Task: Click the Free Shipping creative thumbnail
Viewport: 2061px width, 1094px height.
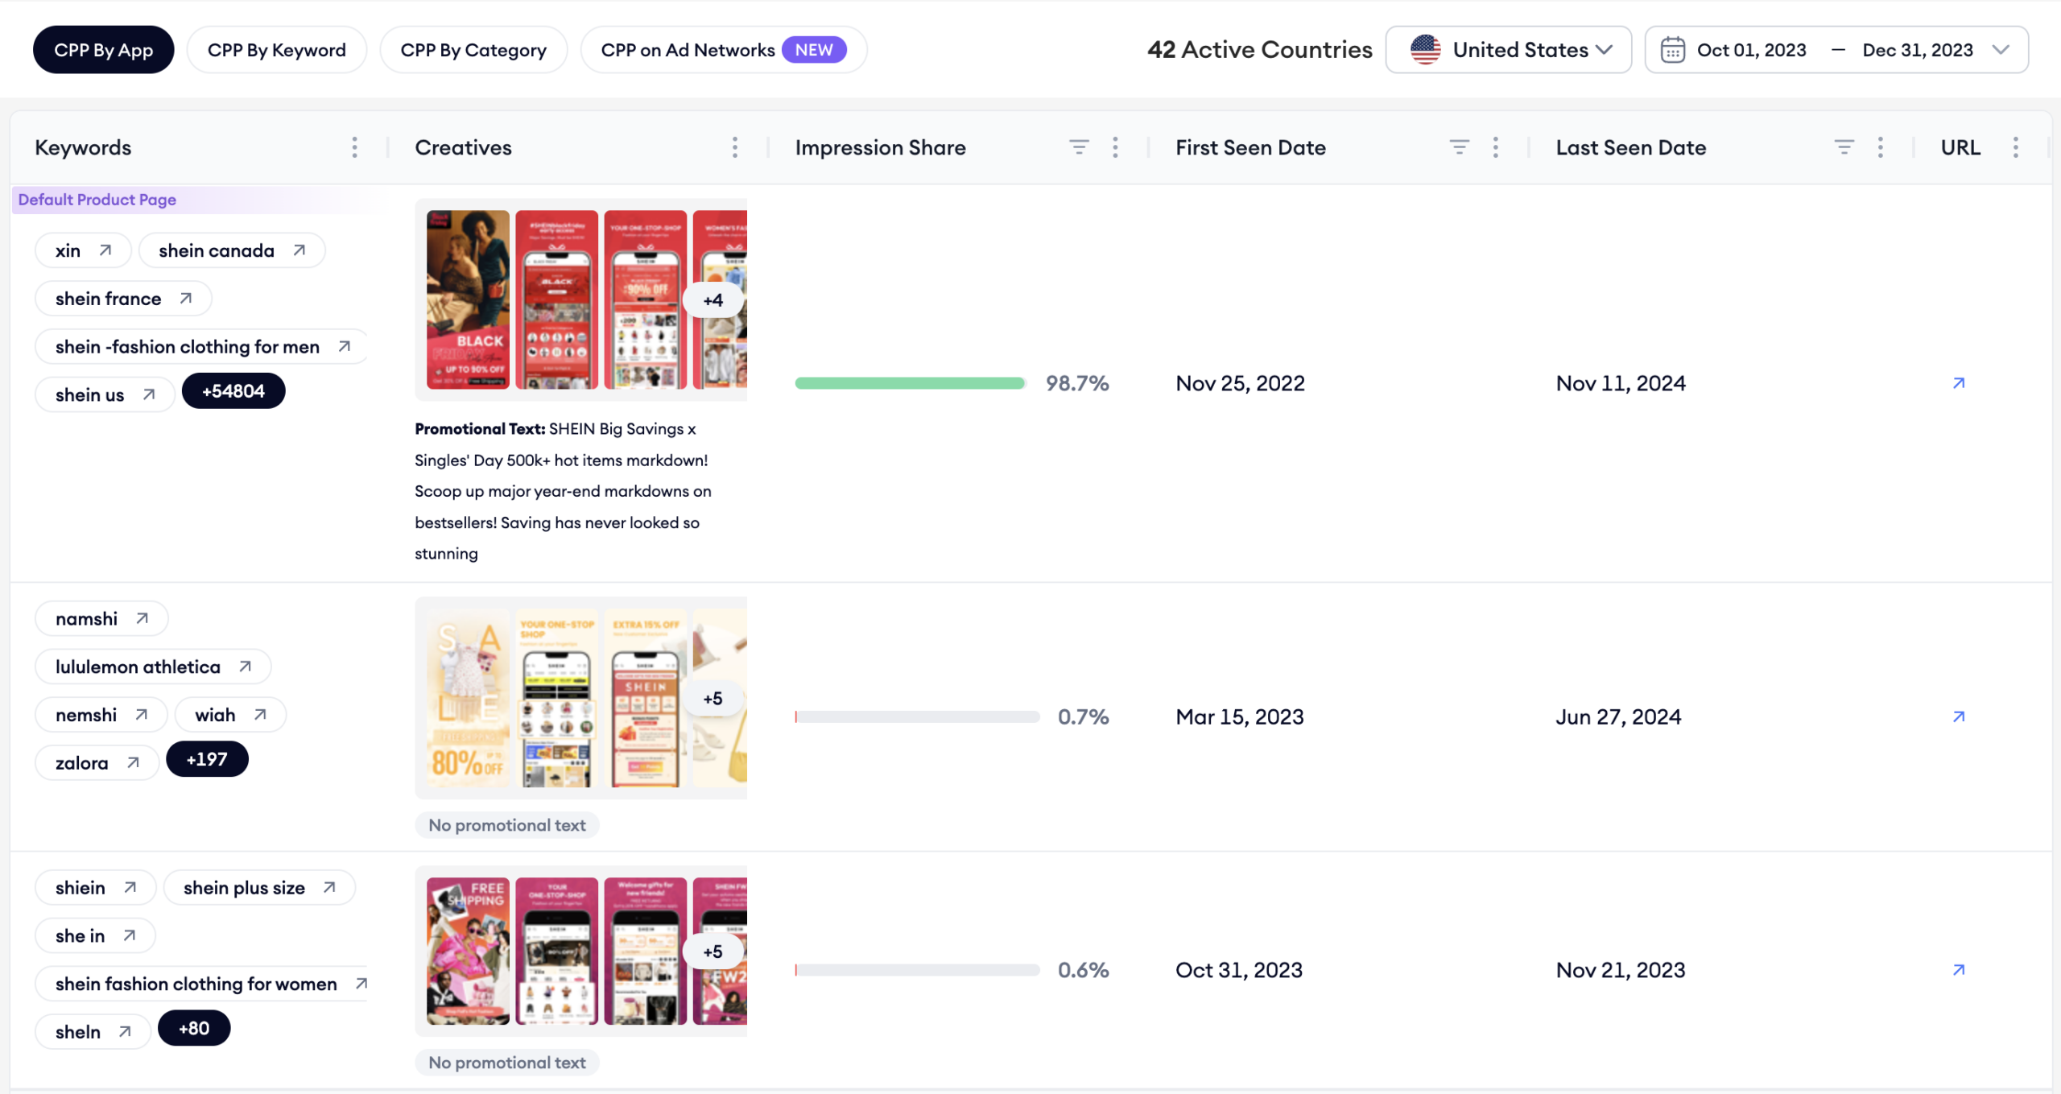Action: pos(468,951)
